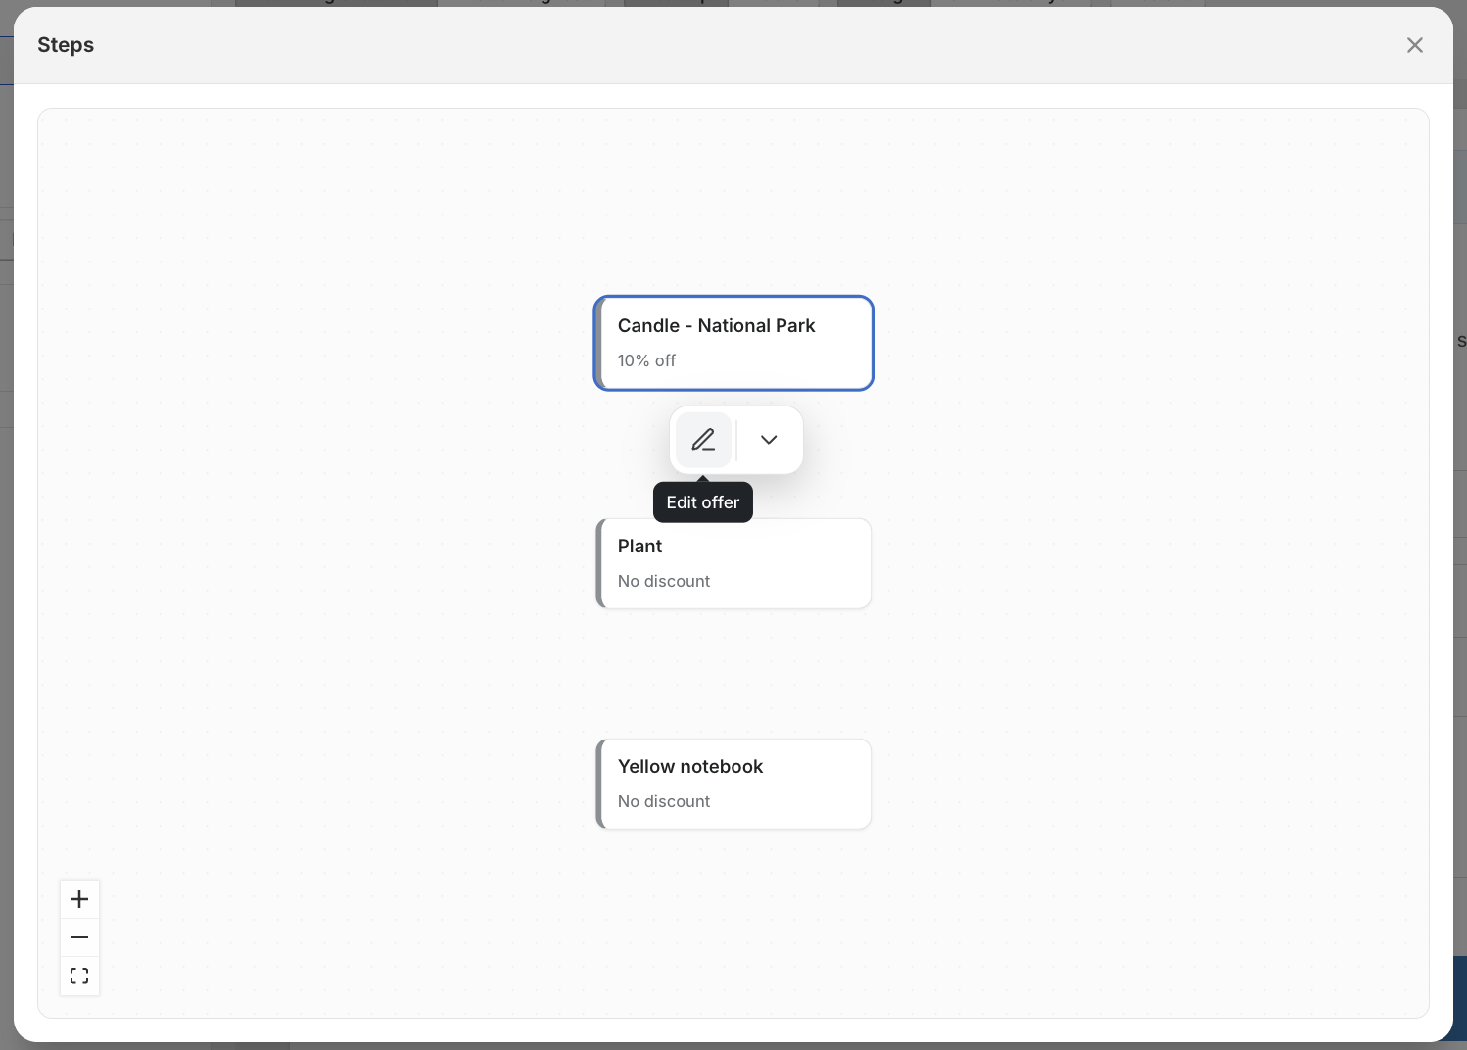Open the chevron dropdown beside the edit icon
This screenshot has width=1467, height=1050.
click(x=769, y=440)
